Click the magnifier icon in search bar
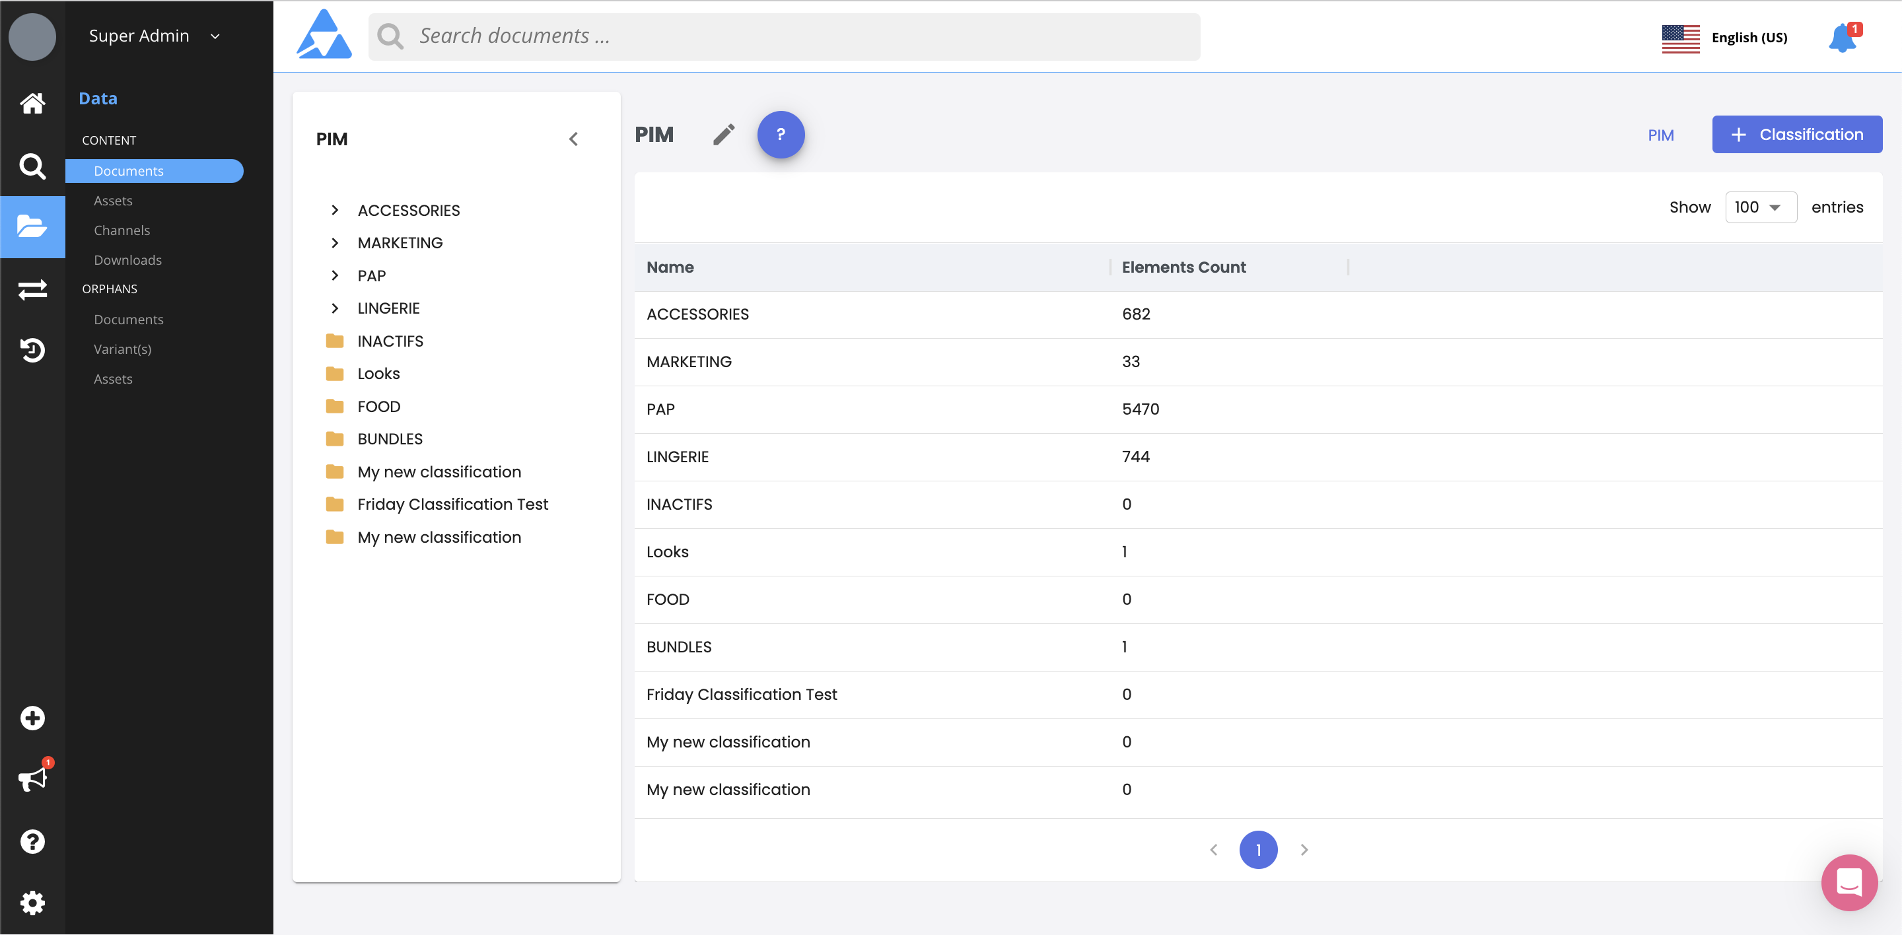The height and width of the screenshot is (935, 1902). click(x=390, y=36)
